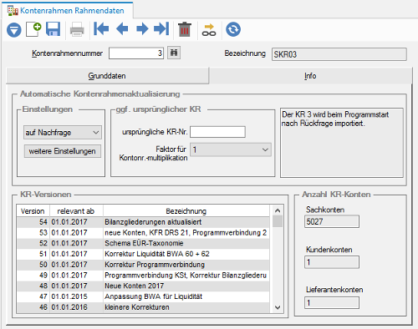Click the scrollbar thumb in versions list
Screen dimensions: 418x329
[278, 221]
